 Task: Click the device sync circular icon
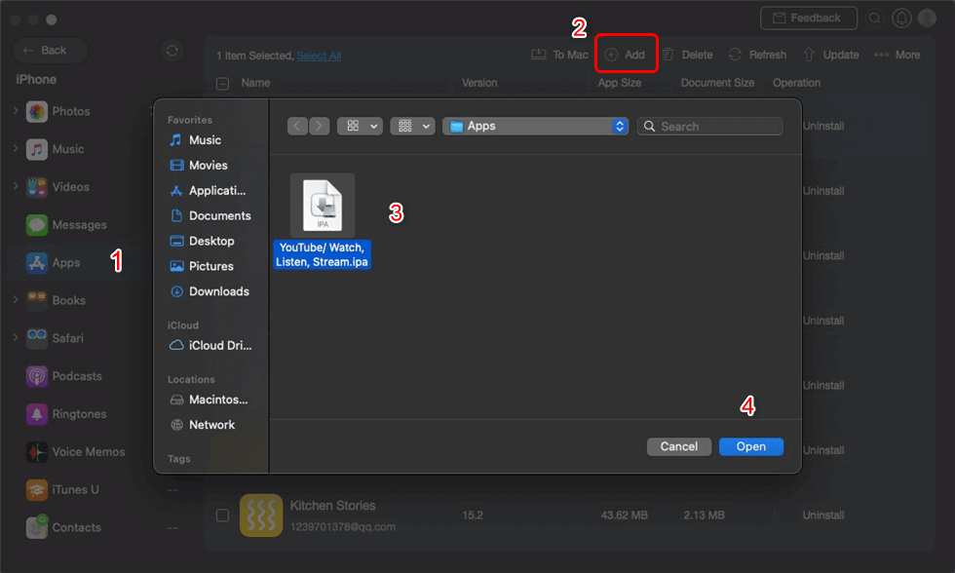(x=172, y=51)
